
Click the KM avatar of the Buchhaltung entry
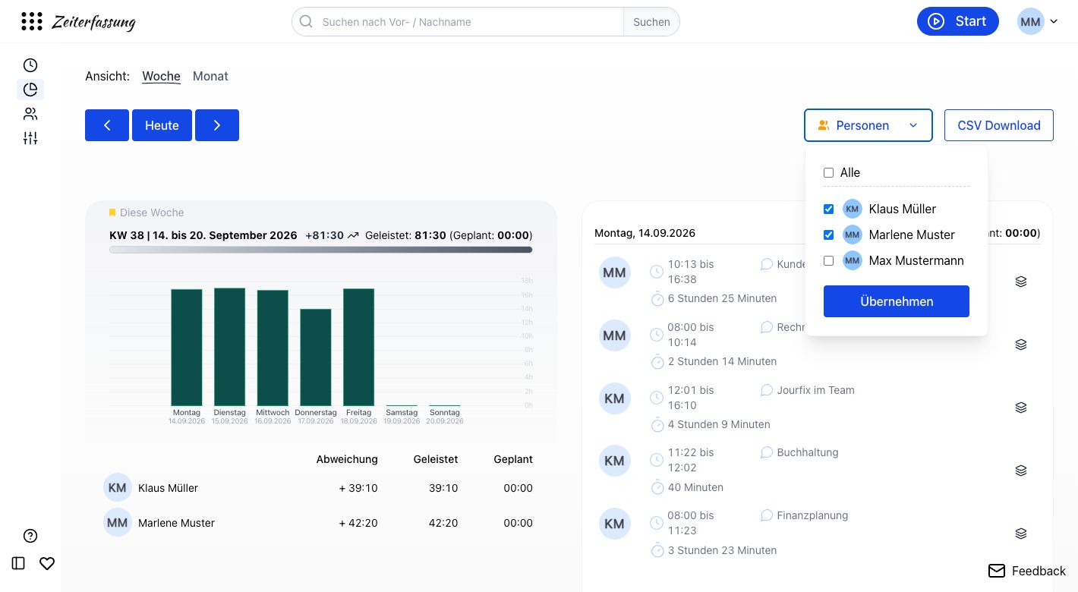pos(614,461)
